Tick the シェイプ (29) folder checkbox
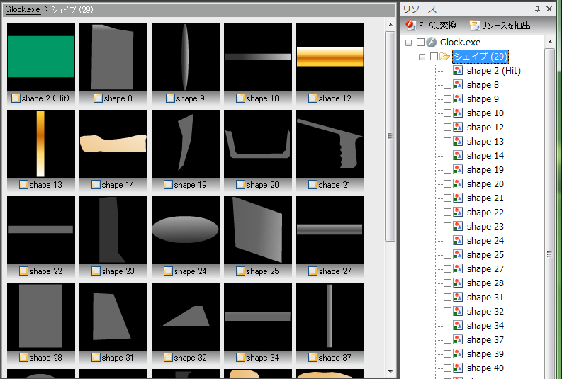The height and width of the screenshot is (379, 562). pos(434,56)
